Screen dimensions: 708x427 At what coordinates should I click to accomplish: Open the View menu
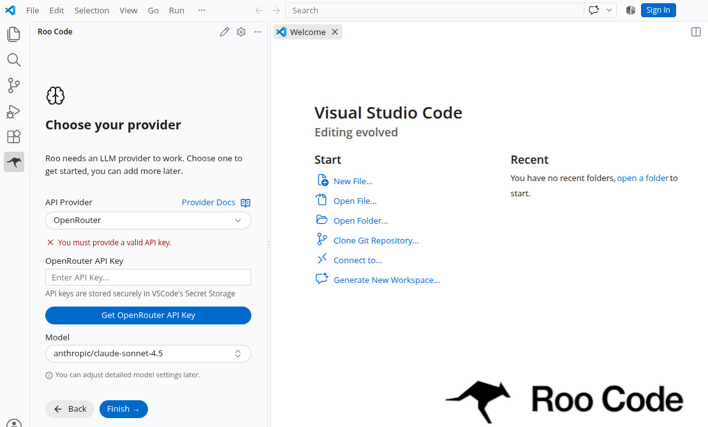[x=128, y=10]
